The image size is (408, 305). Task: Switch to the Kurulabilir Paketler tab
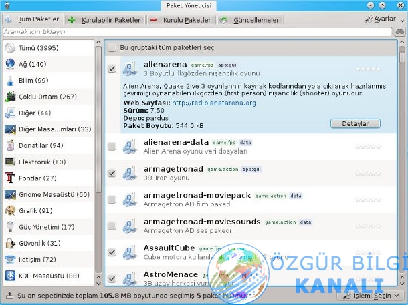[106, 20]
